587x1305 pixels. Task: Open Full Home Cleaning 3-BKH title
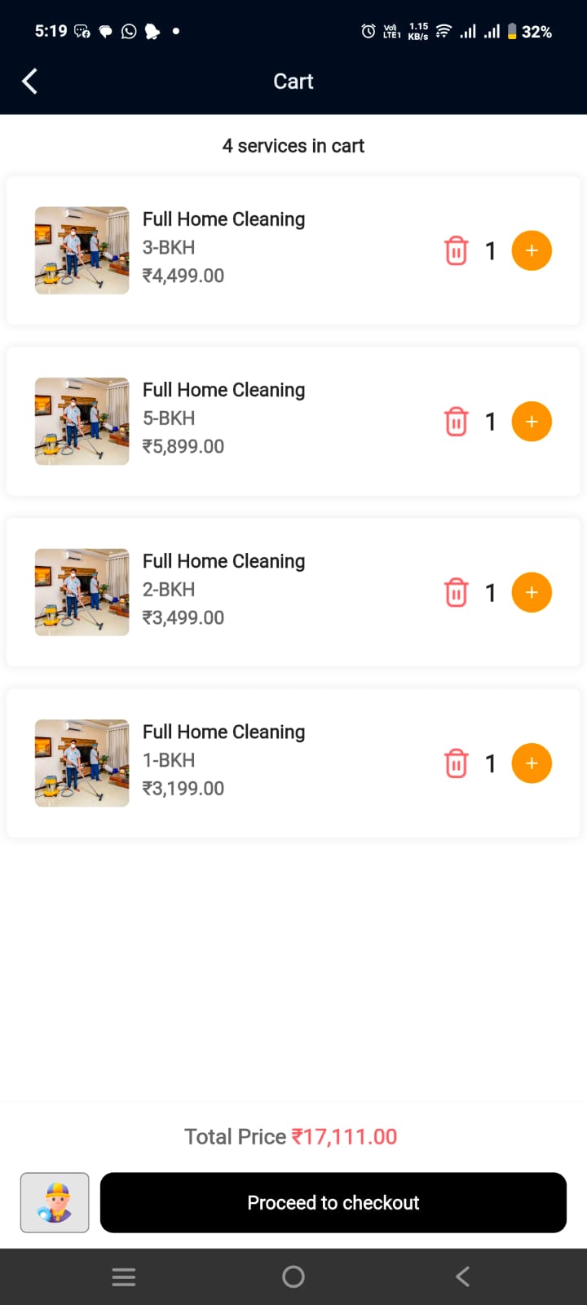coord(223,219)
